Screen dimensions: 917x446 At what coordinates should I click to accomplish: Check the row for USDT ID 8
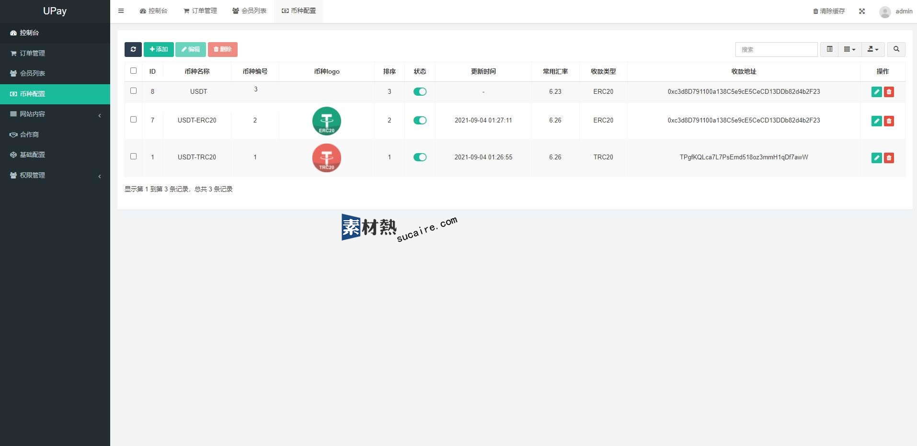[133, 91]
